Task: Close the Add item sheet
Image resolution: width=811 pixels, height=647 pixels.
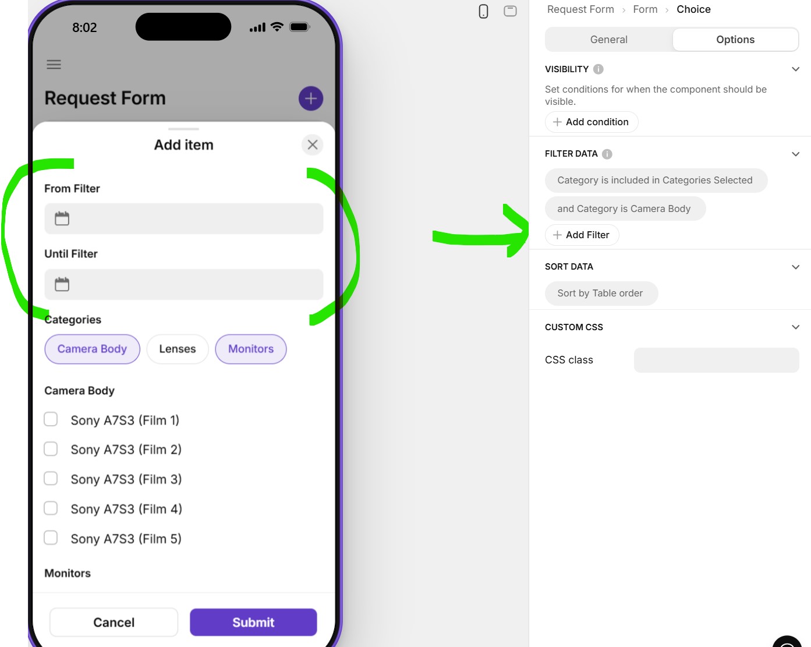Action: coord(313,144)
